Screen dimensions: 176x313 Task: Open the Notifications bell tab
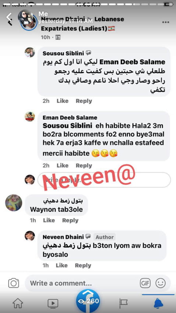(159, 303)
